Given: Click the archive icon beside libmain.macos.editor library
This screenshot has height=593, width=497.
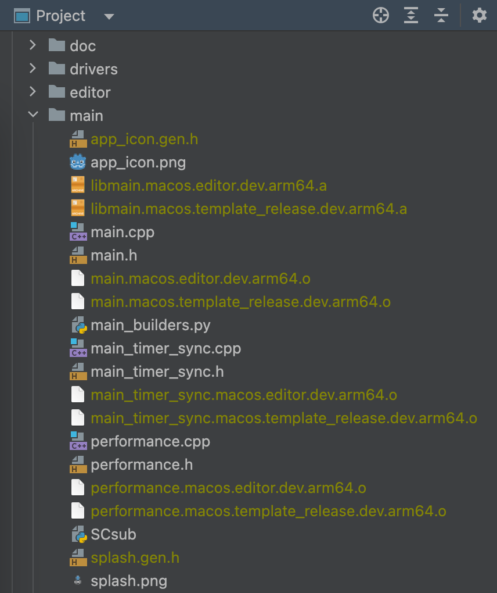Looking at the screenshot, I should [x=78, y=185].
